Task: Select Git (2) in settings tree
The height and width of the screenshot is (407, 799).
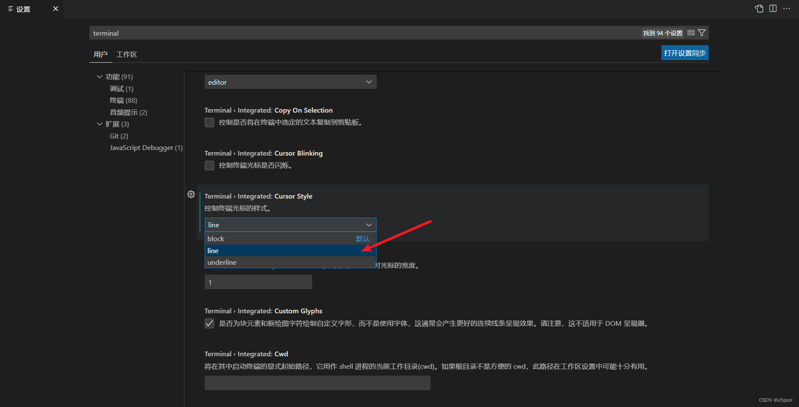Action: [x=119, y=136]
